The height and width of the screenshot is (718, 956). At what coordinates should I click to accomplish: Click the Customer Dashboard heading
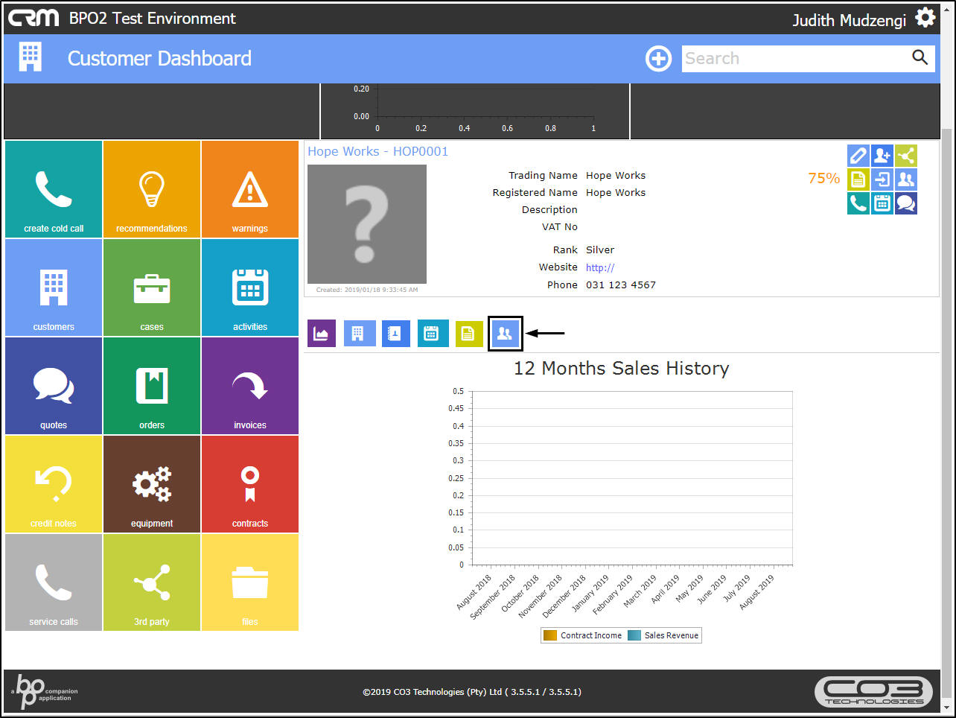159,58
